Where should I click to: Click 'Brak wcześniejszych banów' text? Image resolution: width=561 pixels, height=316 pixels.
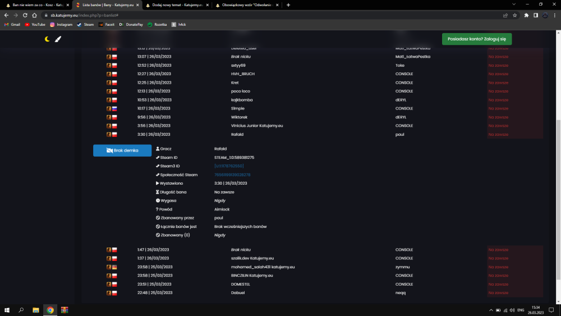(241, 227)
